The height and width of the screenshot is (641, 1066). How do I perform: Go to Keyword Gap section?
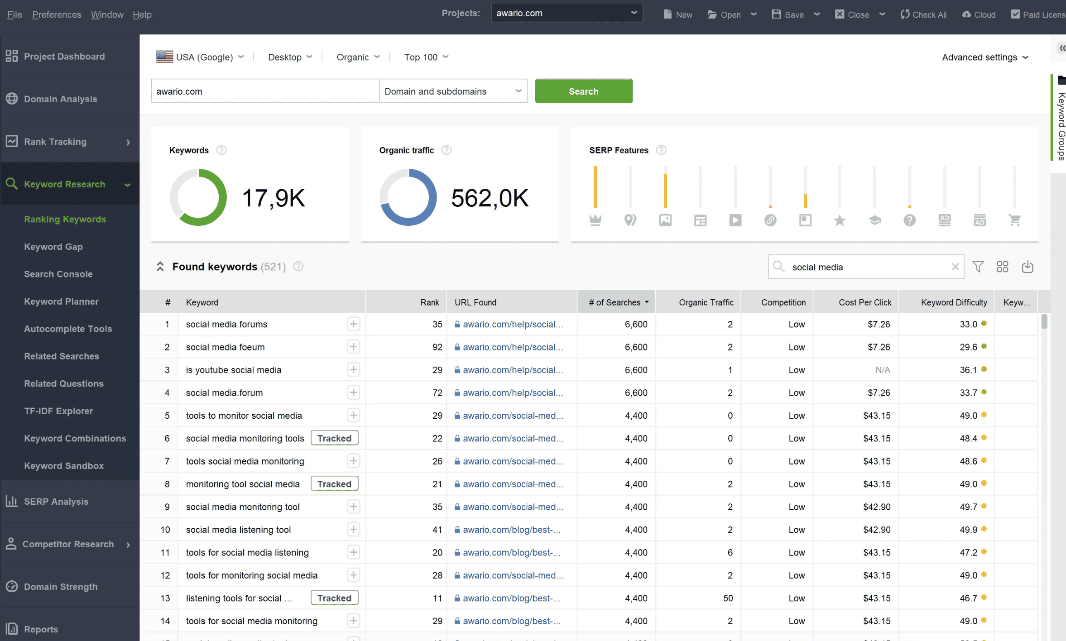53,247
